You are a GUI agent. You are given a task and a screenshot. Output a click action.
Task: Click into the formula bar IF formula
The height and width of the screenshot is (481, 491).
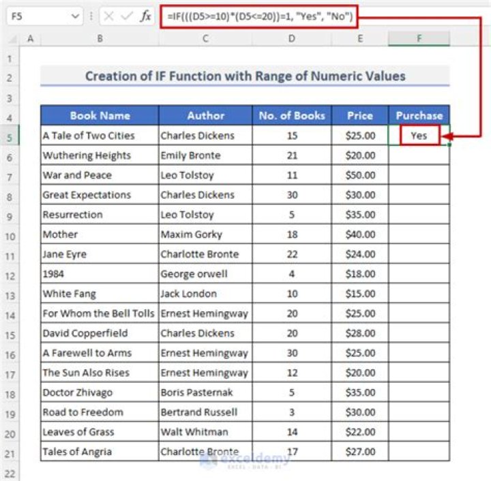click(x=260, y=16)
